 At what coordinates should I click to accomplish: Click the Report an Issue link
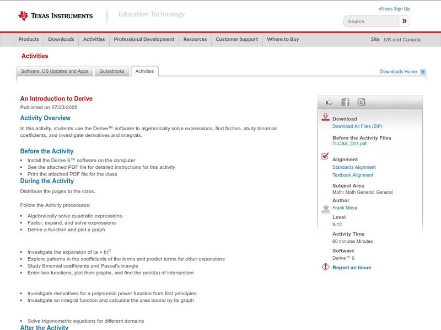352,268
